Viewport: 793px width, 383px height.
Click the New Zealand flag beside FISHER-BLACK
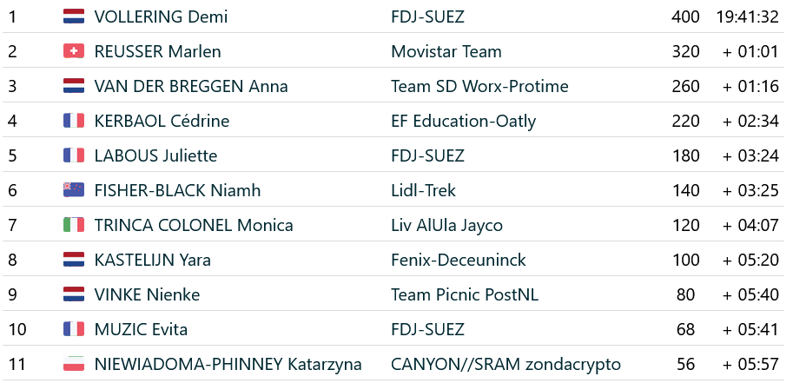point(74,190)
